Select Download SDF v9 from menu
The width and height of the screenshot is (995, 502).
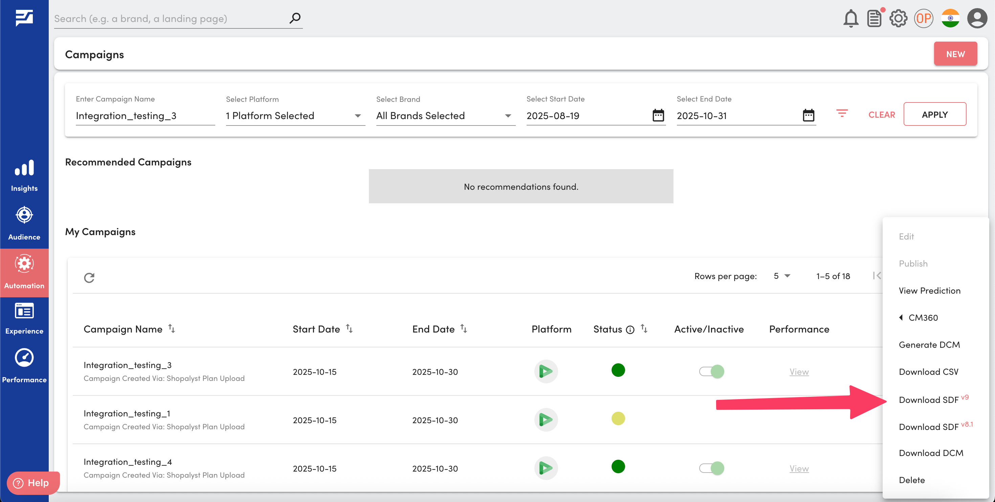click(x=928, y=400)
